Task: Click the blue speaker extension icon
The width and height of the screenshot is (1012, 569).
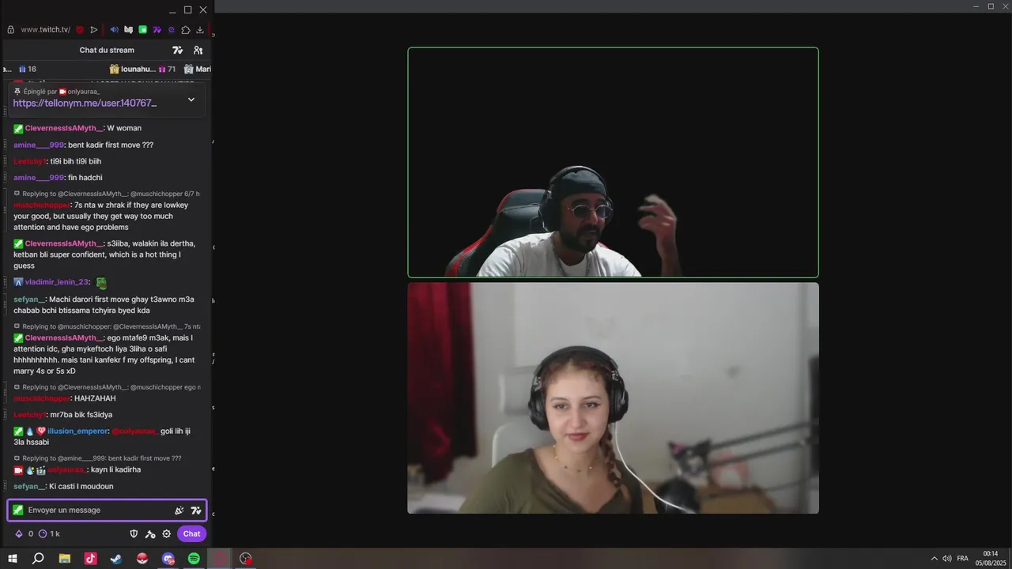Action: tap(114, 30)
